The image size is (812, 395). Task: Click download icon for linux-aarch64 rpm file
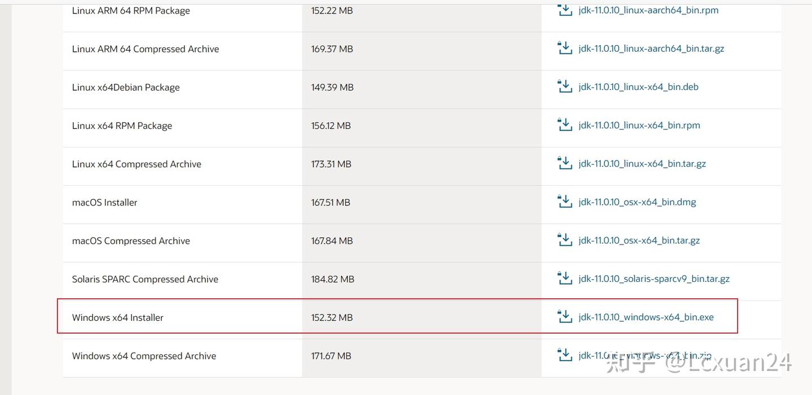(x=564, y=10)
